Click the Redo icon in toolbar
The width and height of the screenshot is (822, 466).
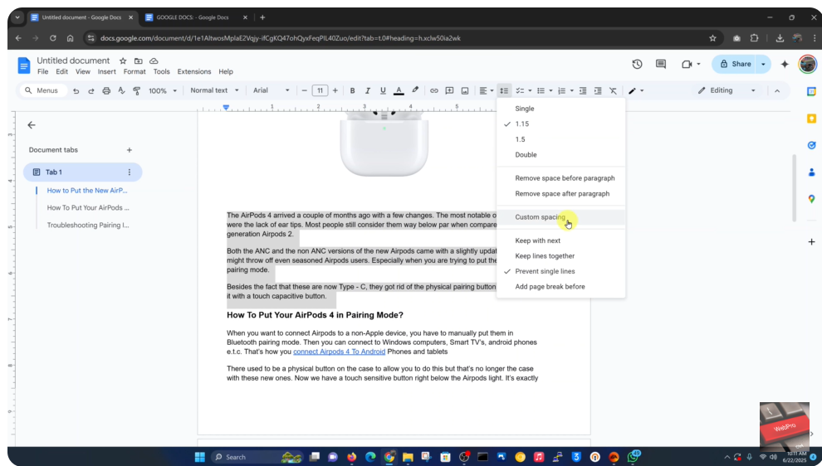coord(91,90)
